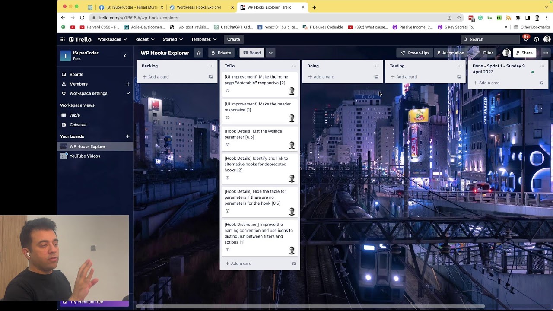Open YouTube Videos board
This screenshot has width=553, height=311.
pyautogui.click(x=85, y=156)
